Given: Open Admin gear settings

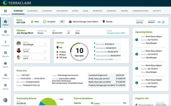Looking at the screenshot, I should pos(5,85).
